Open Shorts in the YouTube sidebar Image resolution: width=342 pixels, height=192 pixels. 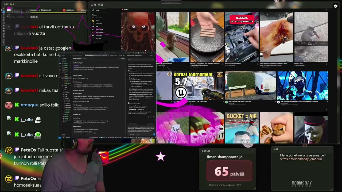(95, 10)
